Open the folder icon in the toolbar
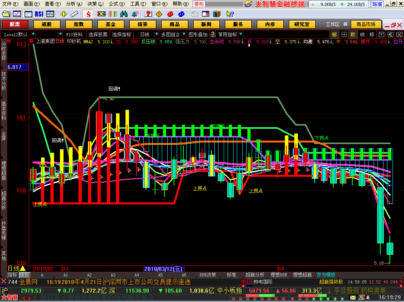 coord(6,14)
